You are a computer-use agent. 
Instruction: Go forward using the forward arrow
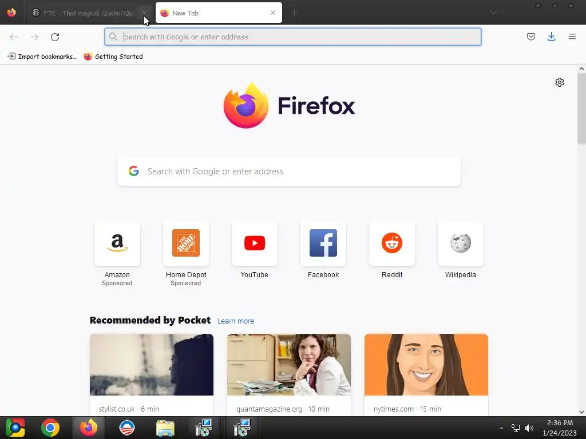[x=34, y=37]
